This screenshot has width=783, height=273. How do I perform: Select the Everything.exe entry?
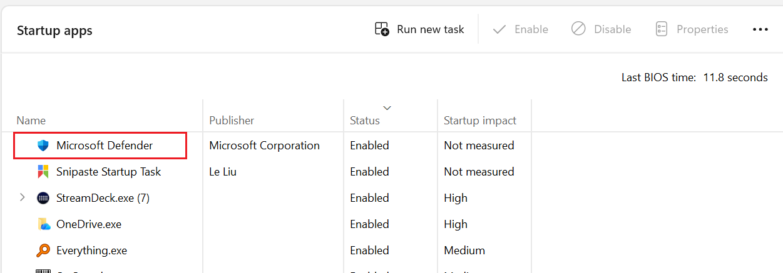tap(91, 251)
